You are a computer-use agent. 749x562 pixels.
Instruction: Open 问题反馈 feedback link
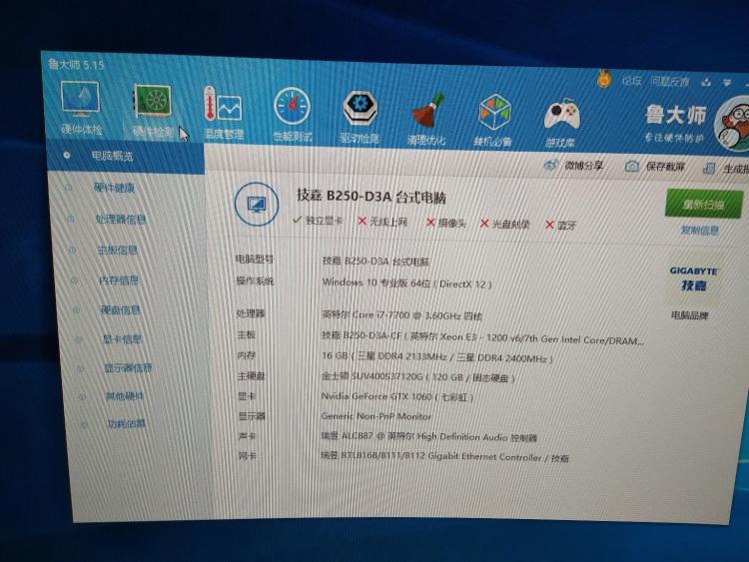pos(670,81)
